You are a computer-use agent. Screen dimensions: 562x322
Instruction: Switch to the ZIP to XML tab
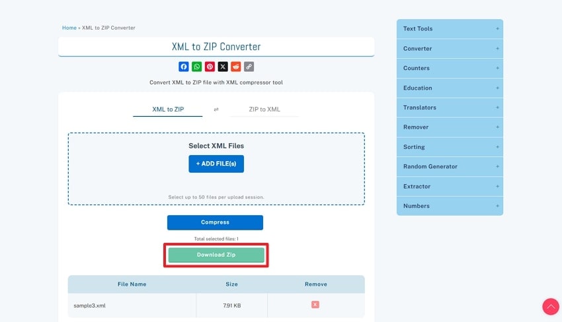[264, 110]
